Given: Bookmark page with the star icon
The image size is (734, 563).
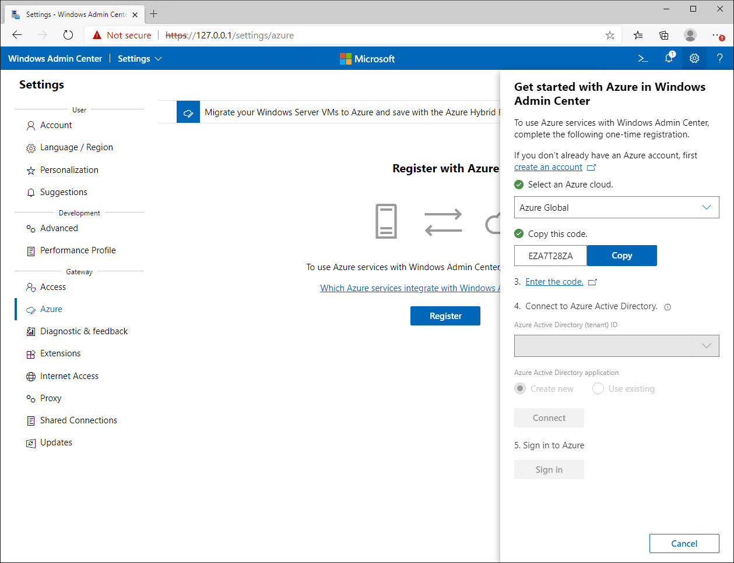Looking at the screenshot, I should pyautogui.click(x=610, y=35).
